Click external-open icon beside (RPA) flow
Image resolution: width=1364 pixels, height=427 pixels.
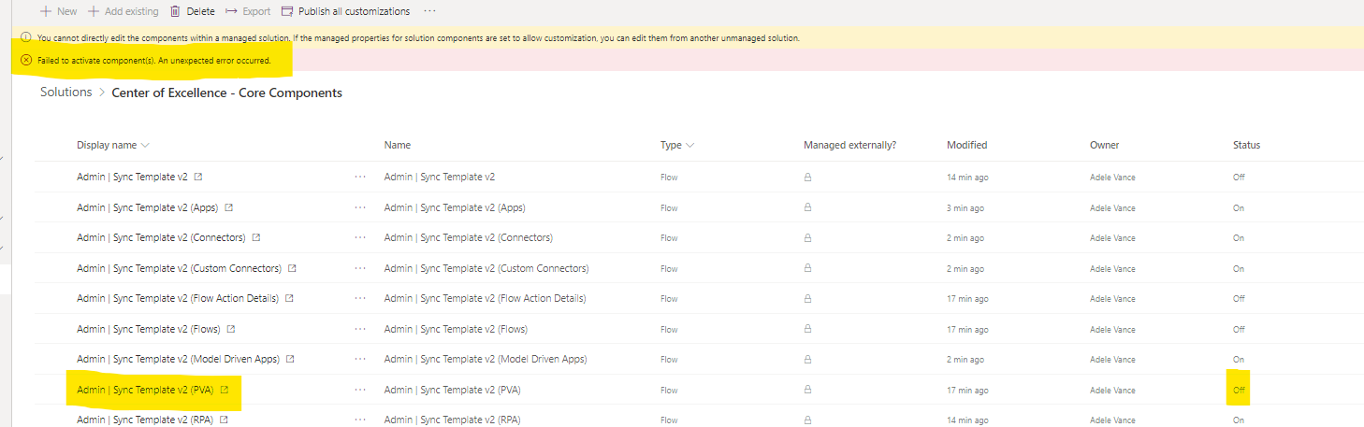(225, 420)
